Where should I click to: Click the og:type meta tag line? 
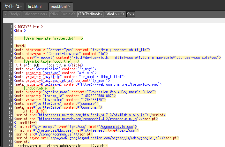(55, 73)
